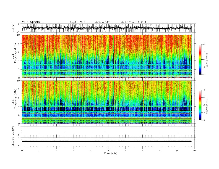
Task: Click the '-3' value on the upper colorbar
Action: point(204,44)
